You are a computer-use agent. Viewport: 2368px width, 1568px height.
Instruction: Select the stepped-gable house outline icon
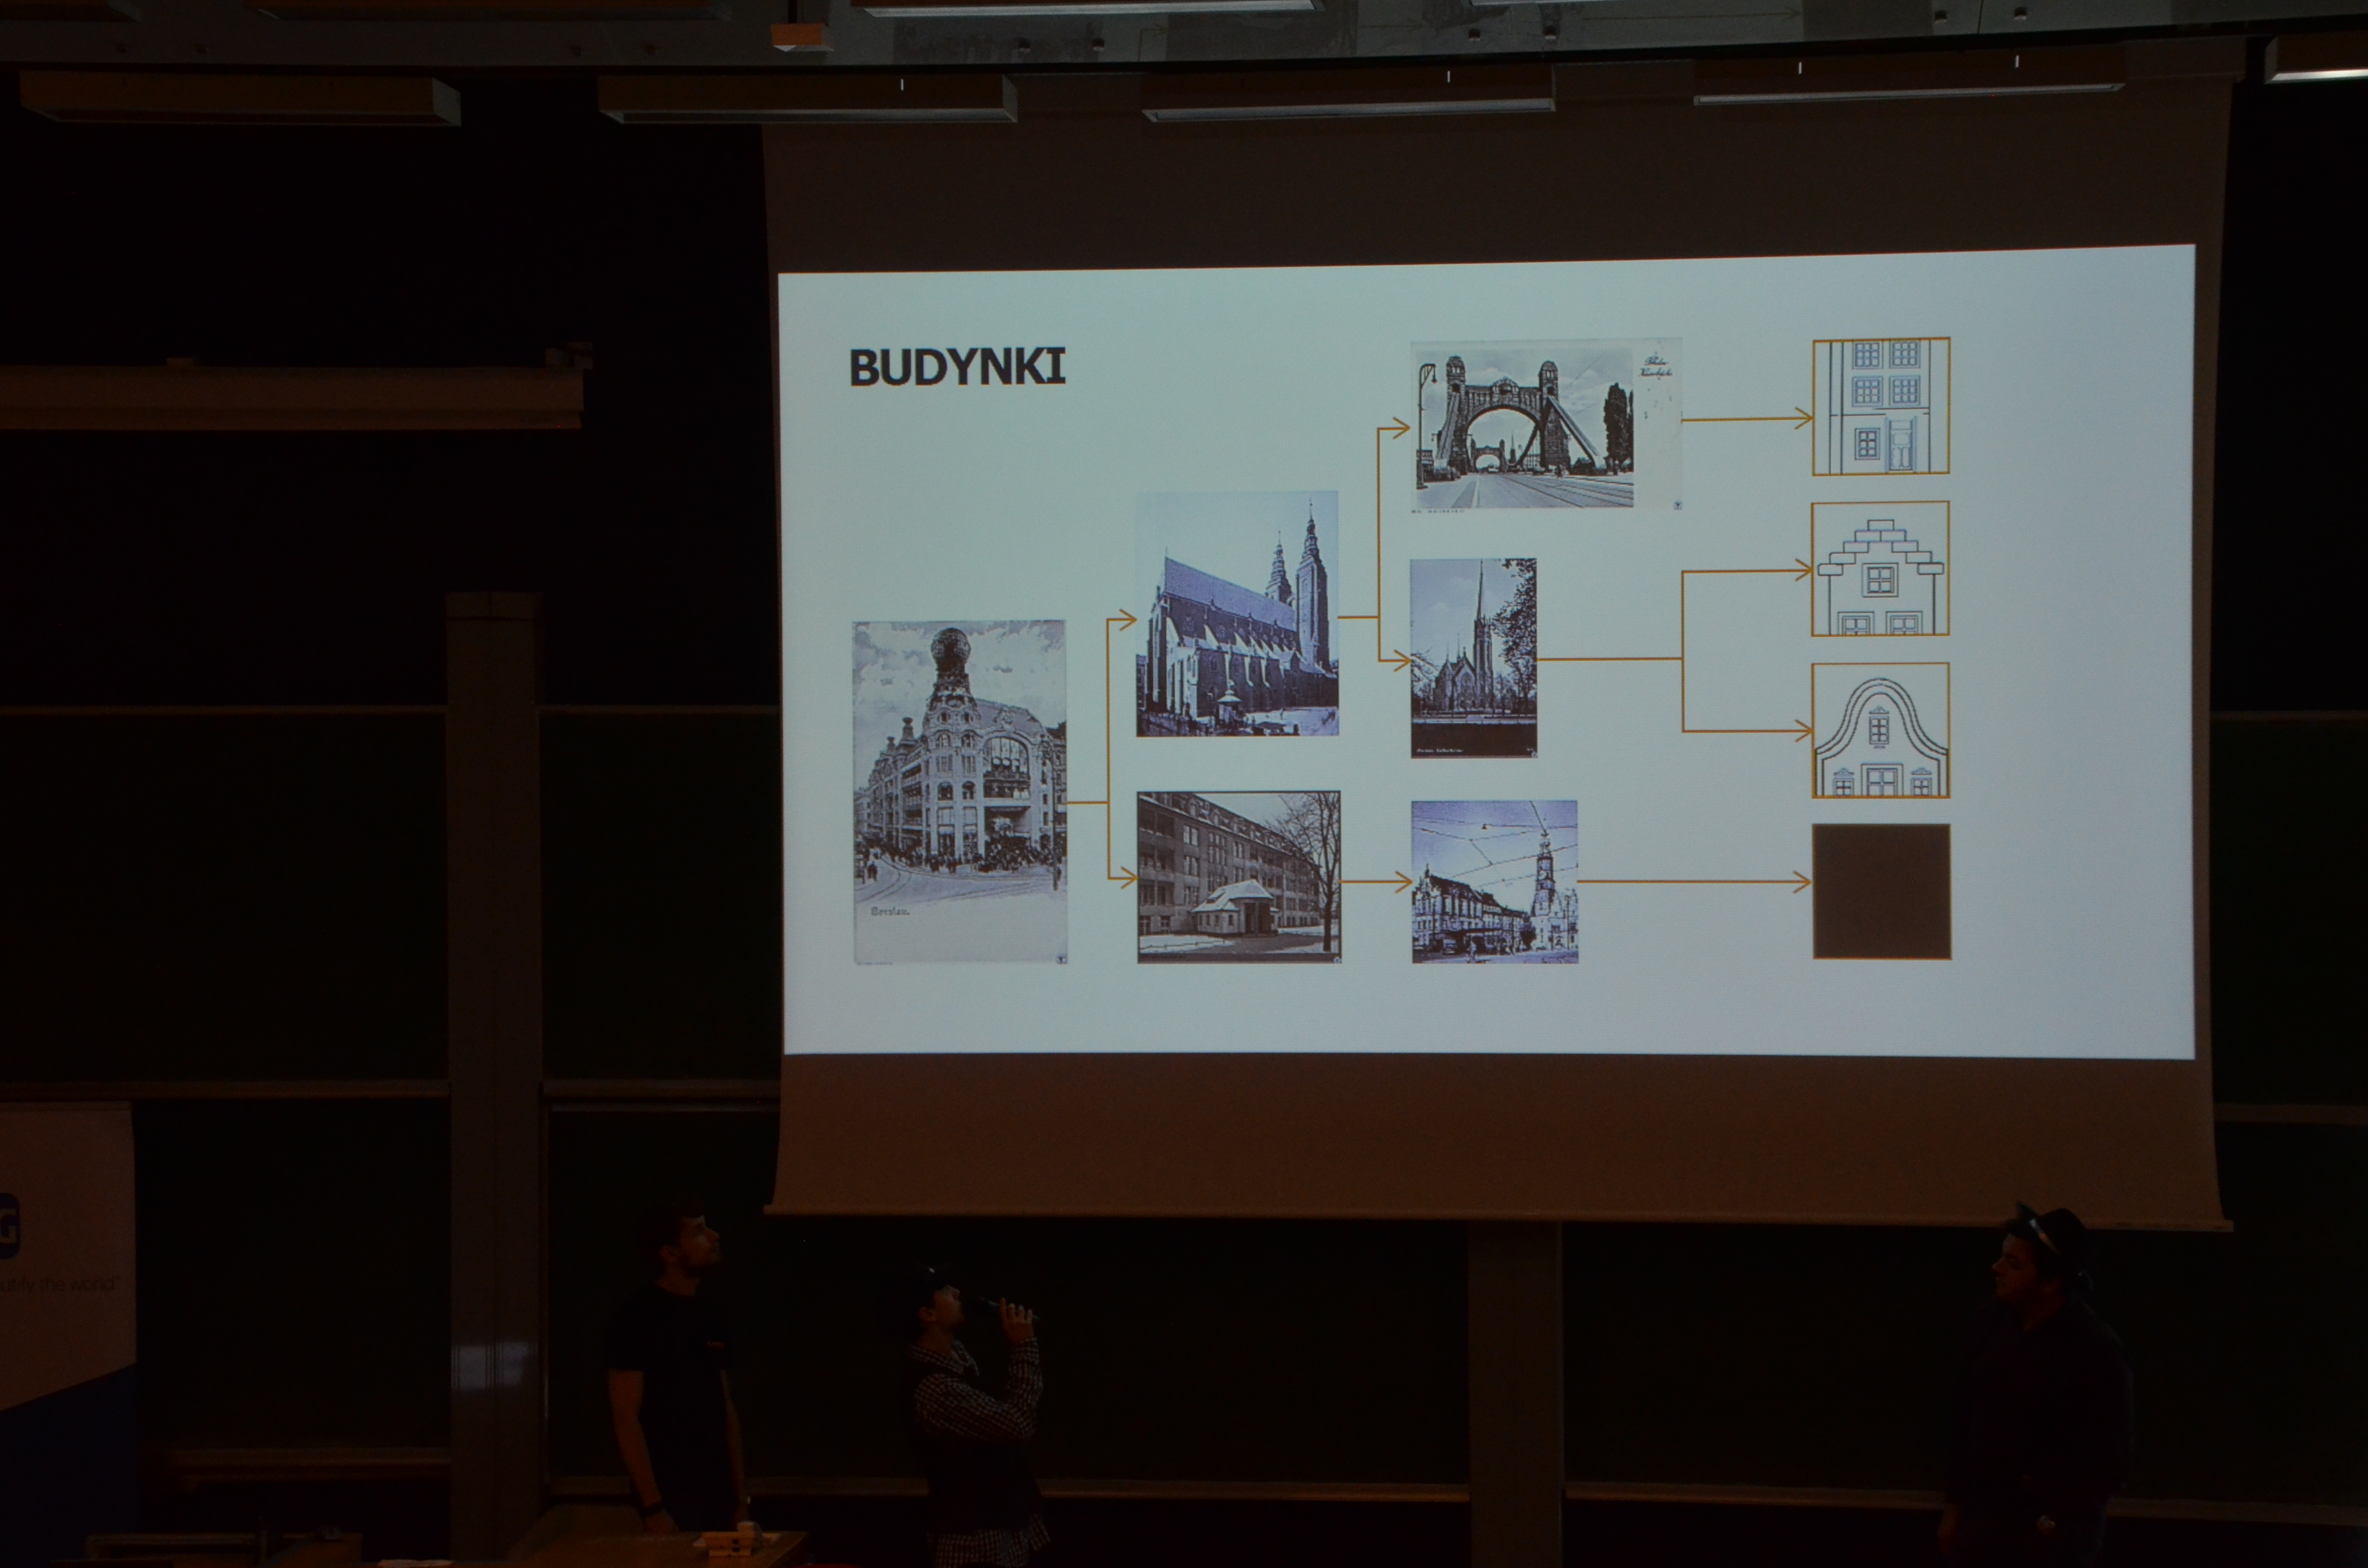coord(1880,569)
